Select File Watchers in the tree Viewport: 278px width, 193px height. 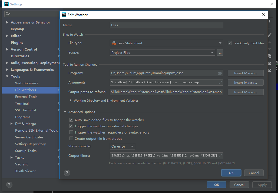tap(25, 90)
